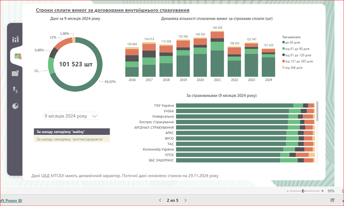Zoom in with the plus icon
Viewport: 344px width, 206px height.
pos(322,191)
